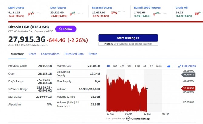Viewport: 203px width, 124px height.
Task: Select the Max chart range
Action: pos(159,66)
